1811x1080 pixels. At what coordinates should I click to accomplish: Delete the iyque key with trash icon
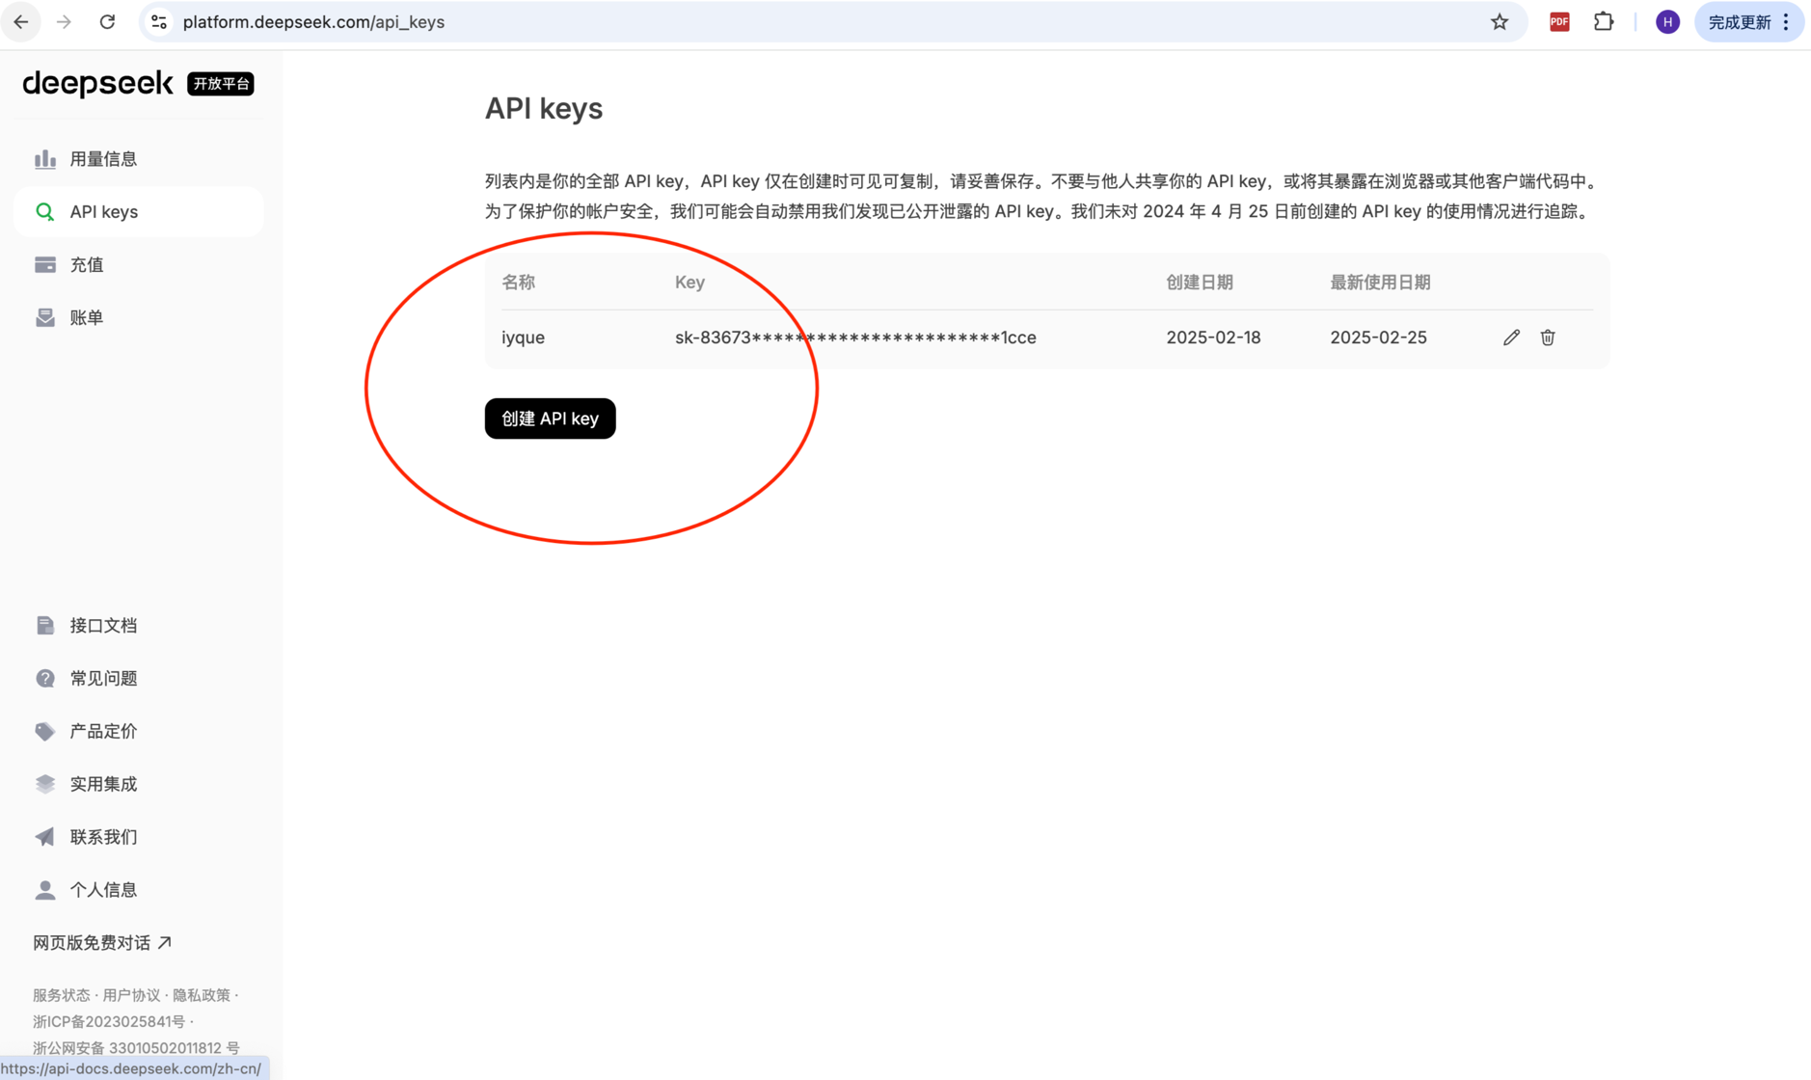pyautogui.click(x=1548, y=337)
